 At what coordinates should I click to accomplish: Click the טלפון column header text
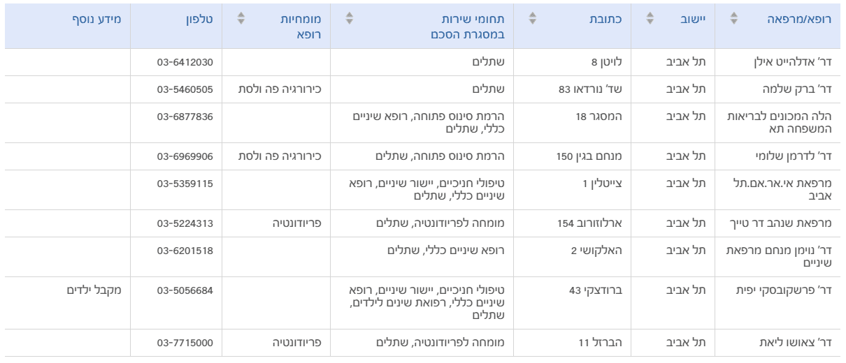pos(198,20)
